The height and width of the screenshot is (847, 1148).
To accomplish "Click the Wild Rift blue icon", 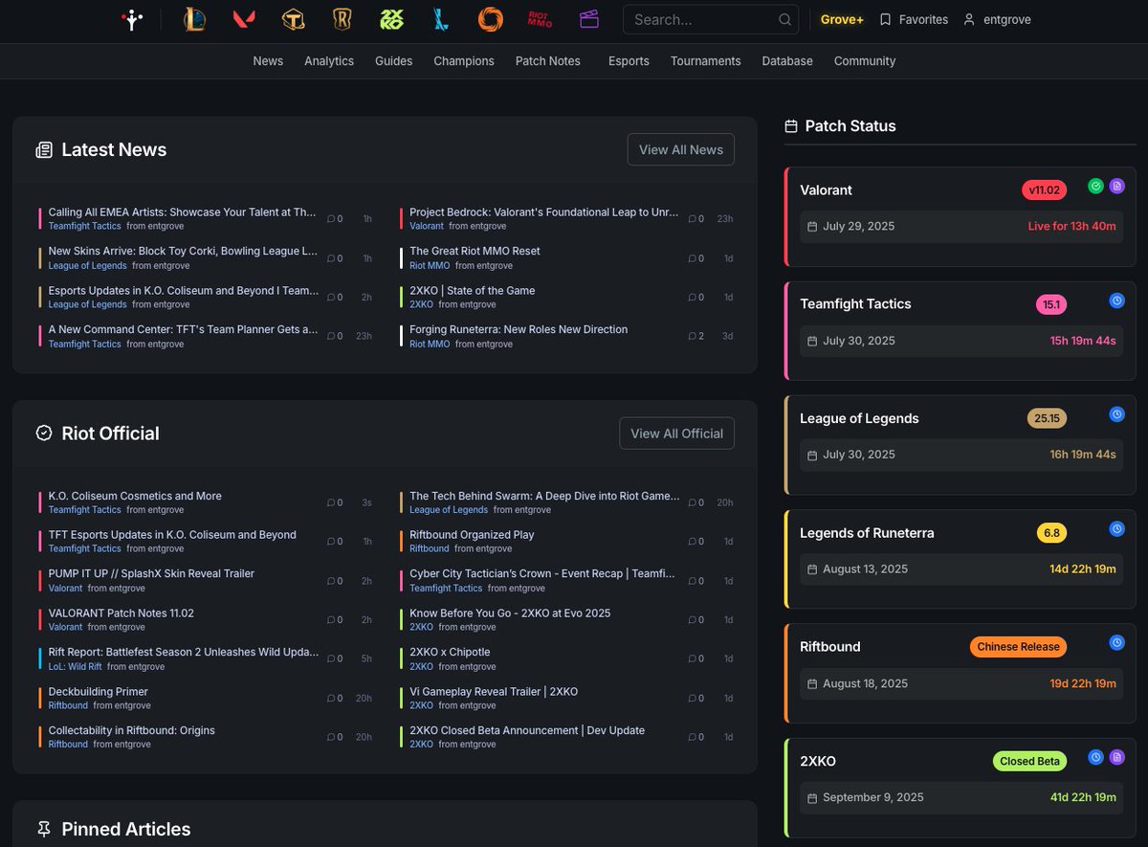I will click(x=440, y=19).
